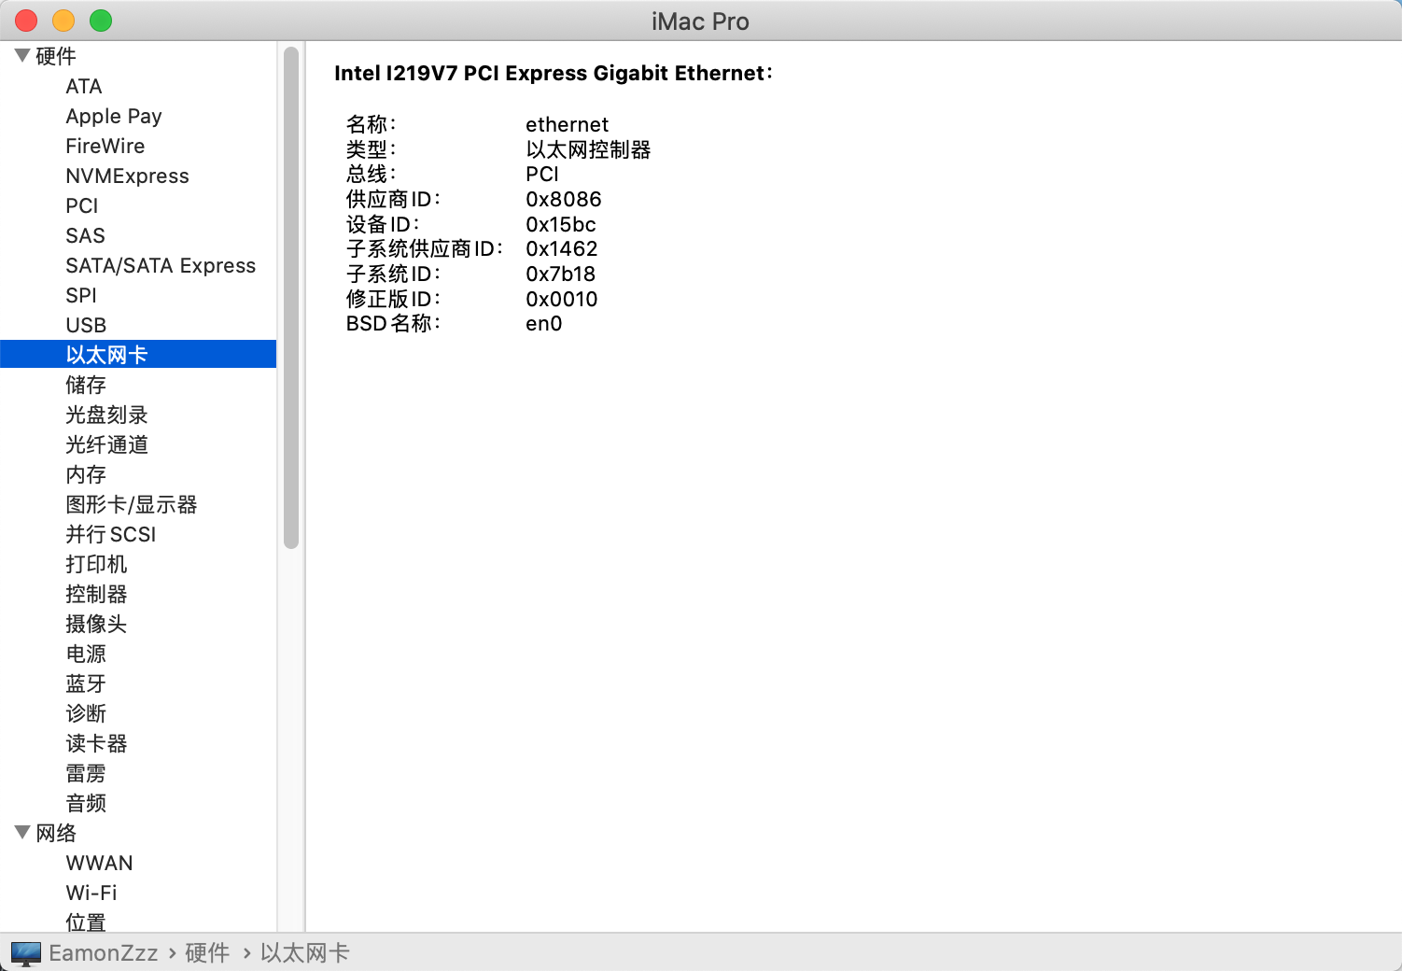
Task: Click revision ID value 0x0010
Action: [x=562, y=299]
